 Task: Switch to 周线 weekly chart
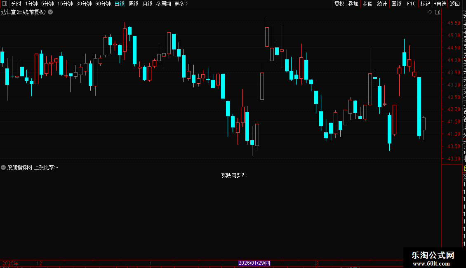134,4
